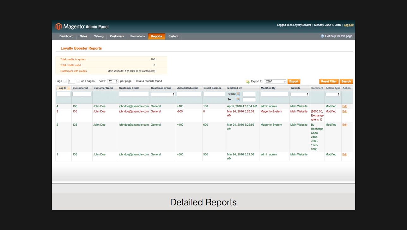This screenshot has width=407, height=230.
Task: Open the 'From' date calendar picker
Action: pyautogui.click(x=238, y=94)
